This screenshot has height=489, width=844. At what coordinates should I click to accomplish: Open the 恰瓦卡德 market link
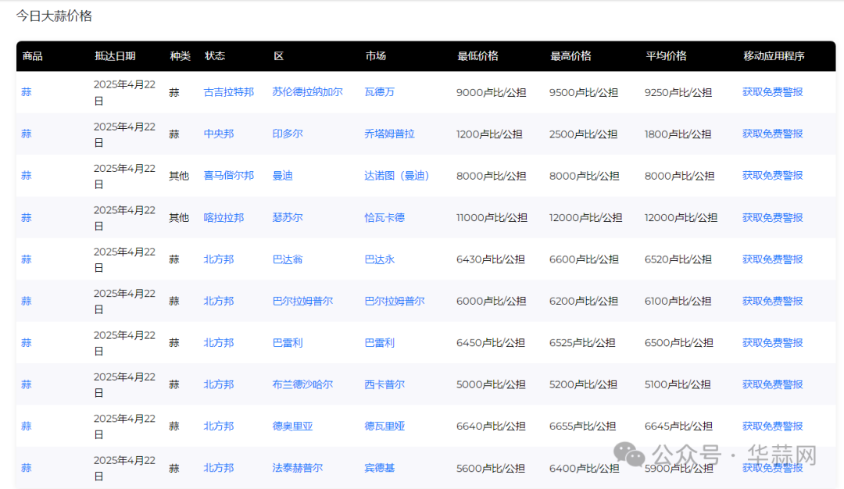tap(384, 217)
